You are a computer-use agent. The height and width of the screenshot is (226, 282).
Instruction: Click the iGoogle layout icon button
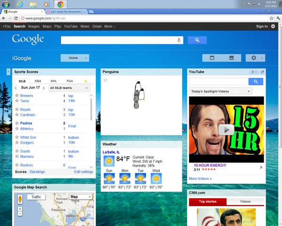tap(212, 58)
